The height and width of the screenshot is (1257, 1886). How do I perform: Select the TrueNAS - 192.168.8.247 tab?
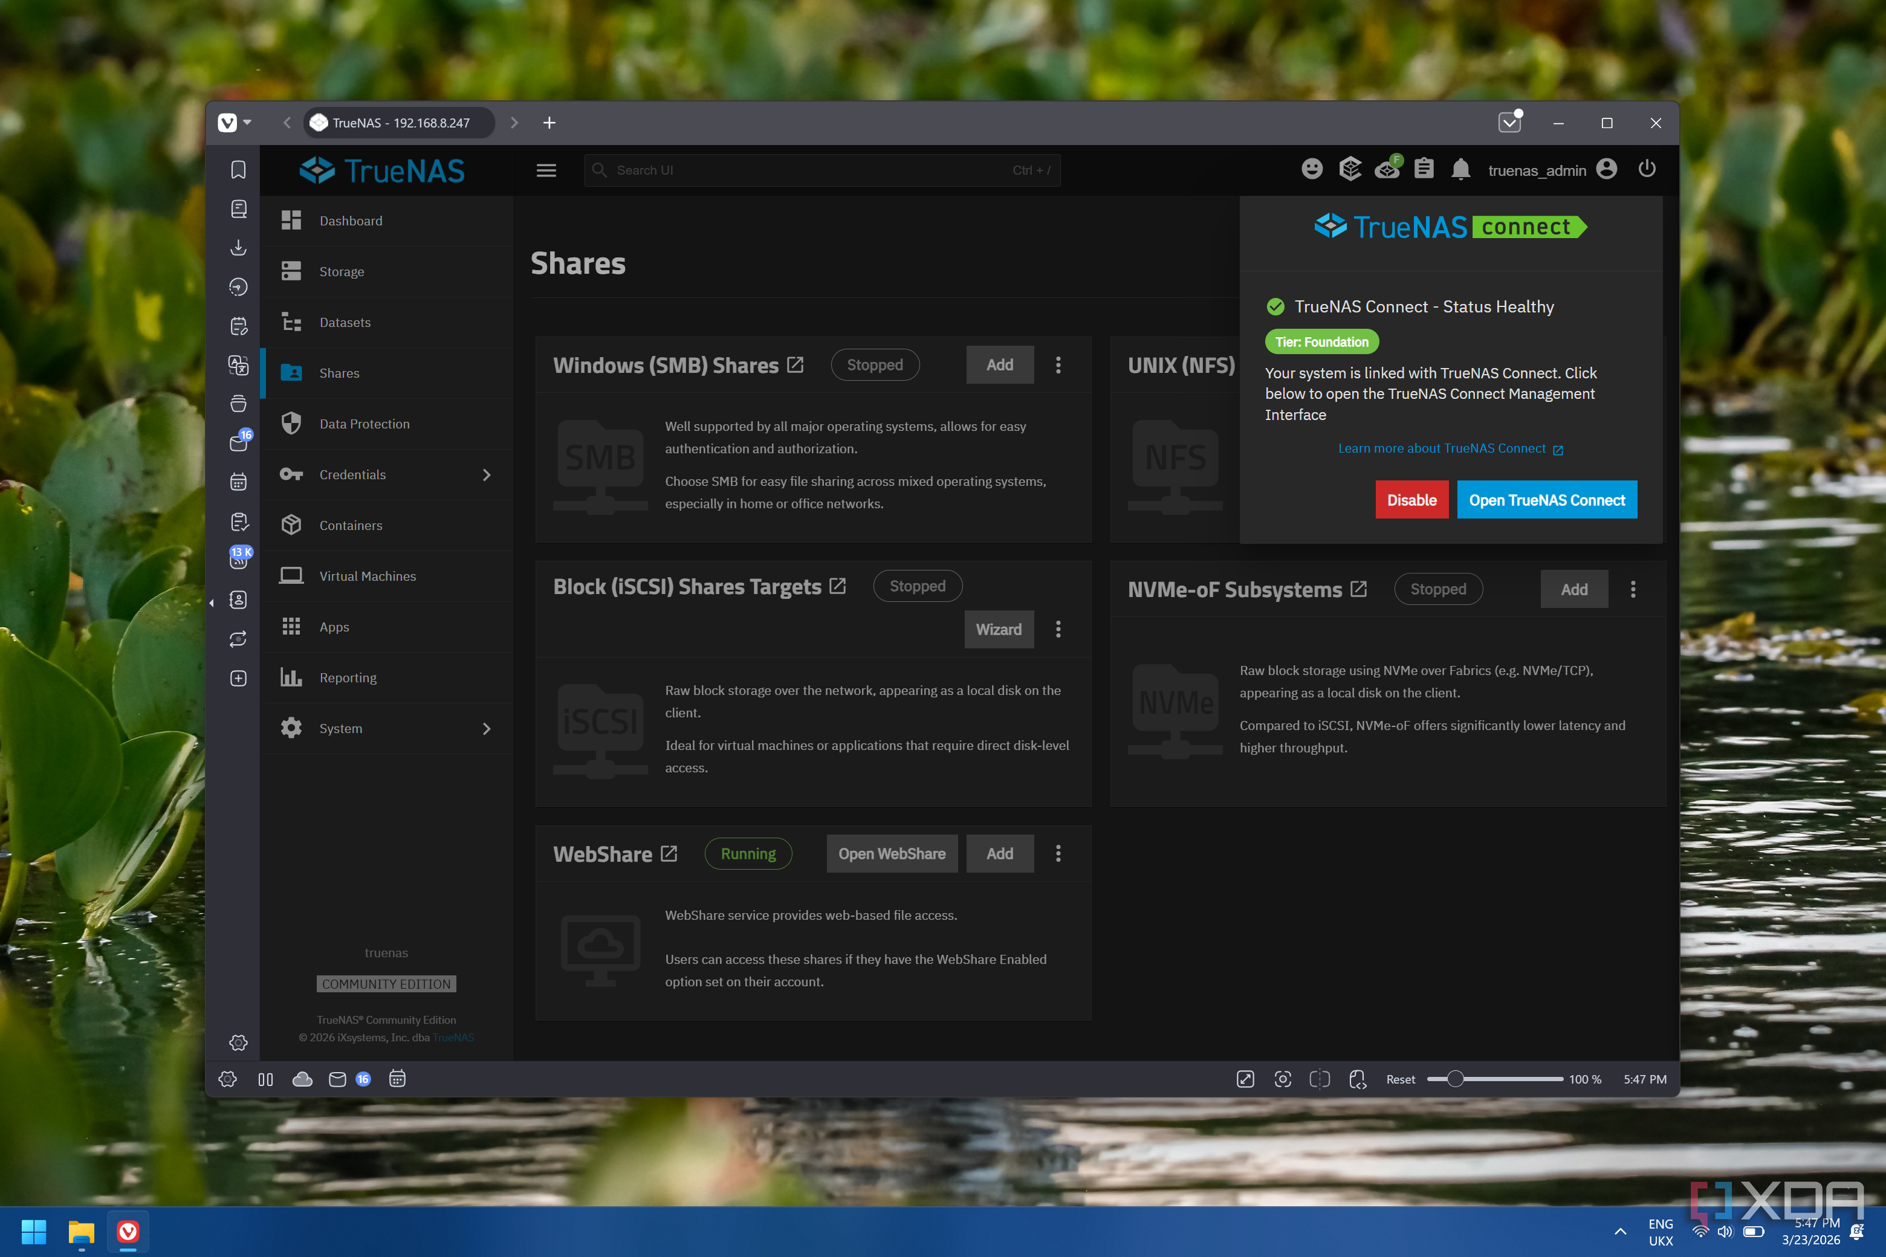(400, 123)
